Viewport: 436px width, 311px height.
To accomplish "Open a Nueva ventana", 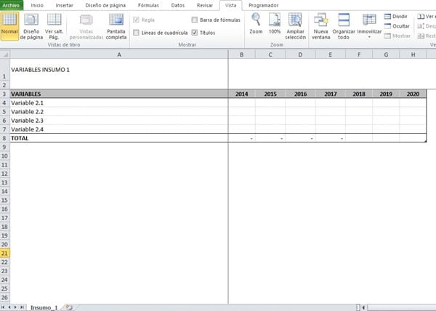I will (x=321, y=26).
